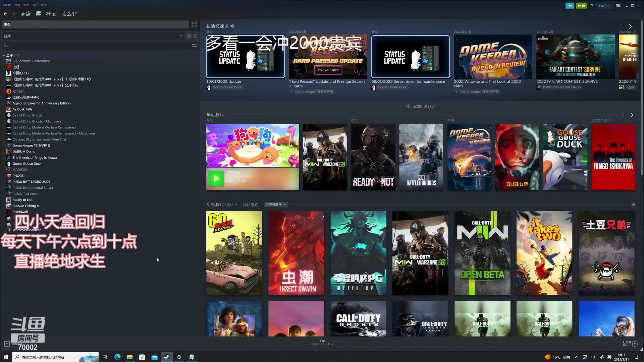Image resolution: width=644 pixels, height=362 pixels.
Task: Select Age of Empires IV in list
Action: point(42,103)
